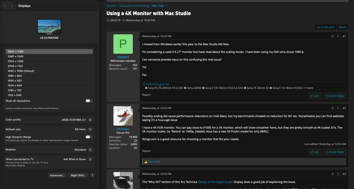Click the Advanced... button
Viewport: 354px width, 189px height.
[57, 175]
